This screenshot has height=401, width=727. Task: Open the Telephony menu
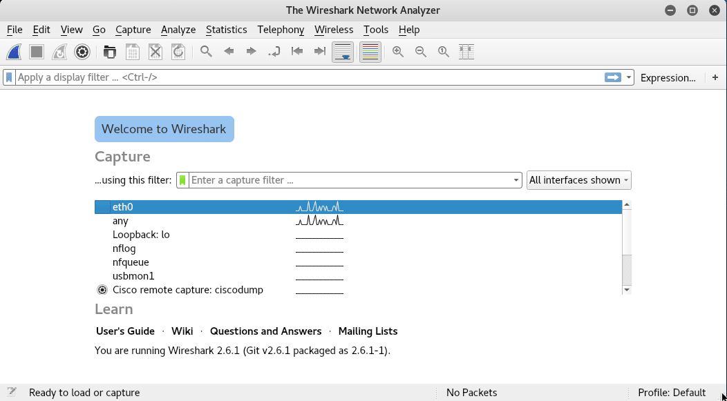281,30
